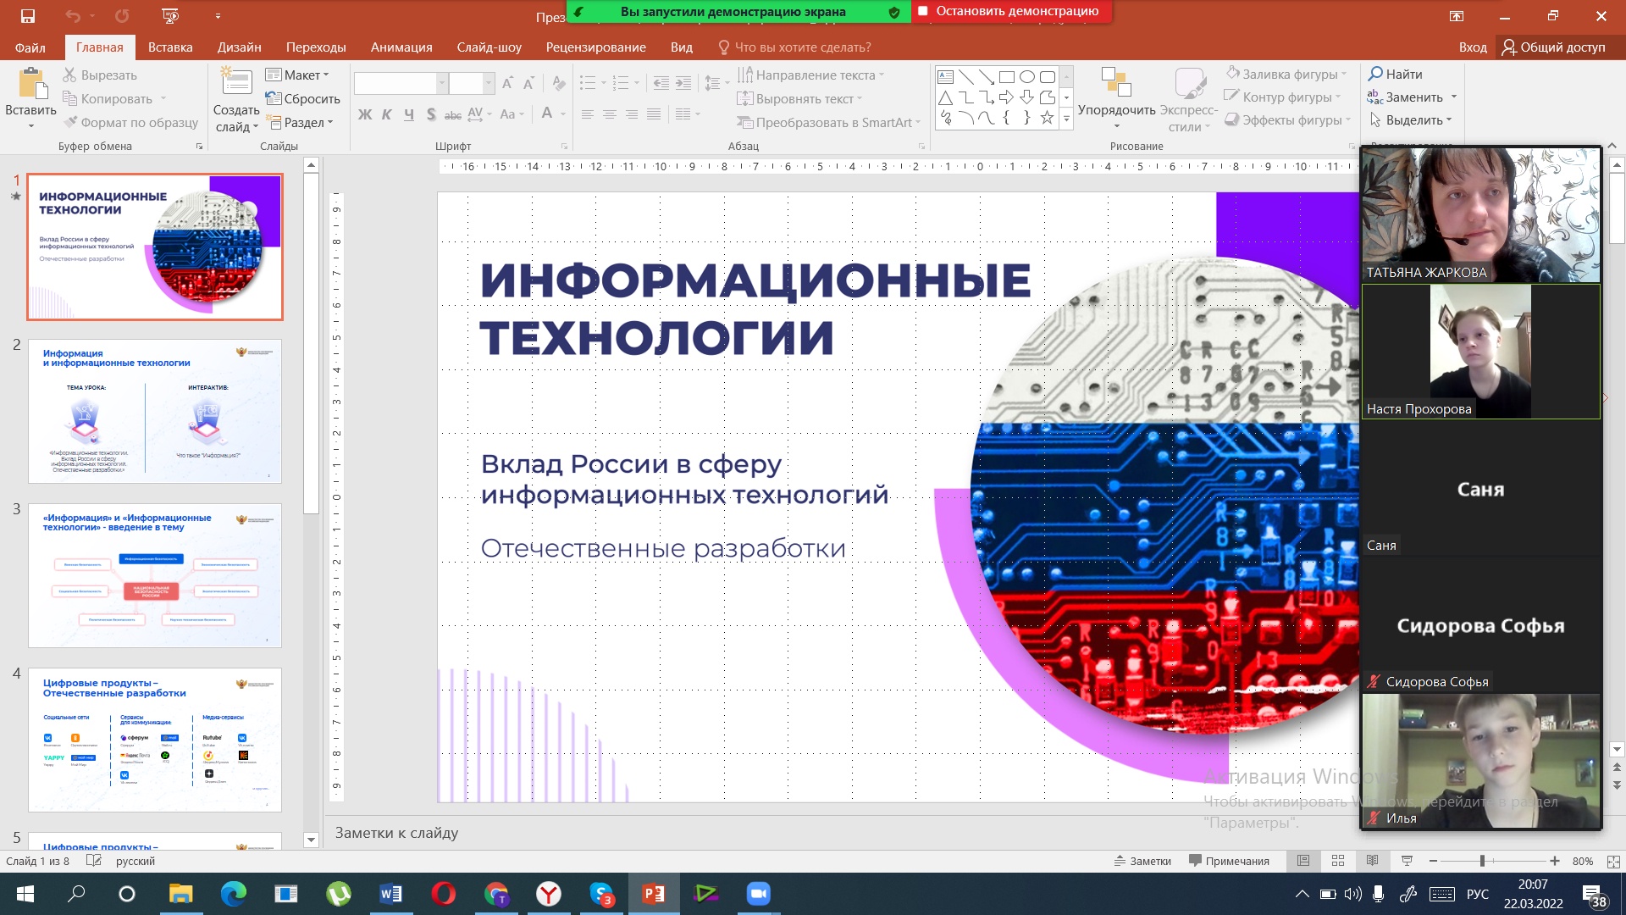This screenshot has height=915, width=1626.
Task: Open File Explorer from the taskbar
Action: click(181, 894)
